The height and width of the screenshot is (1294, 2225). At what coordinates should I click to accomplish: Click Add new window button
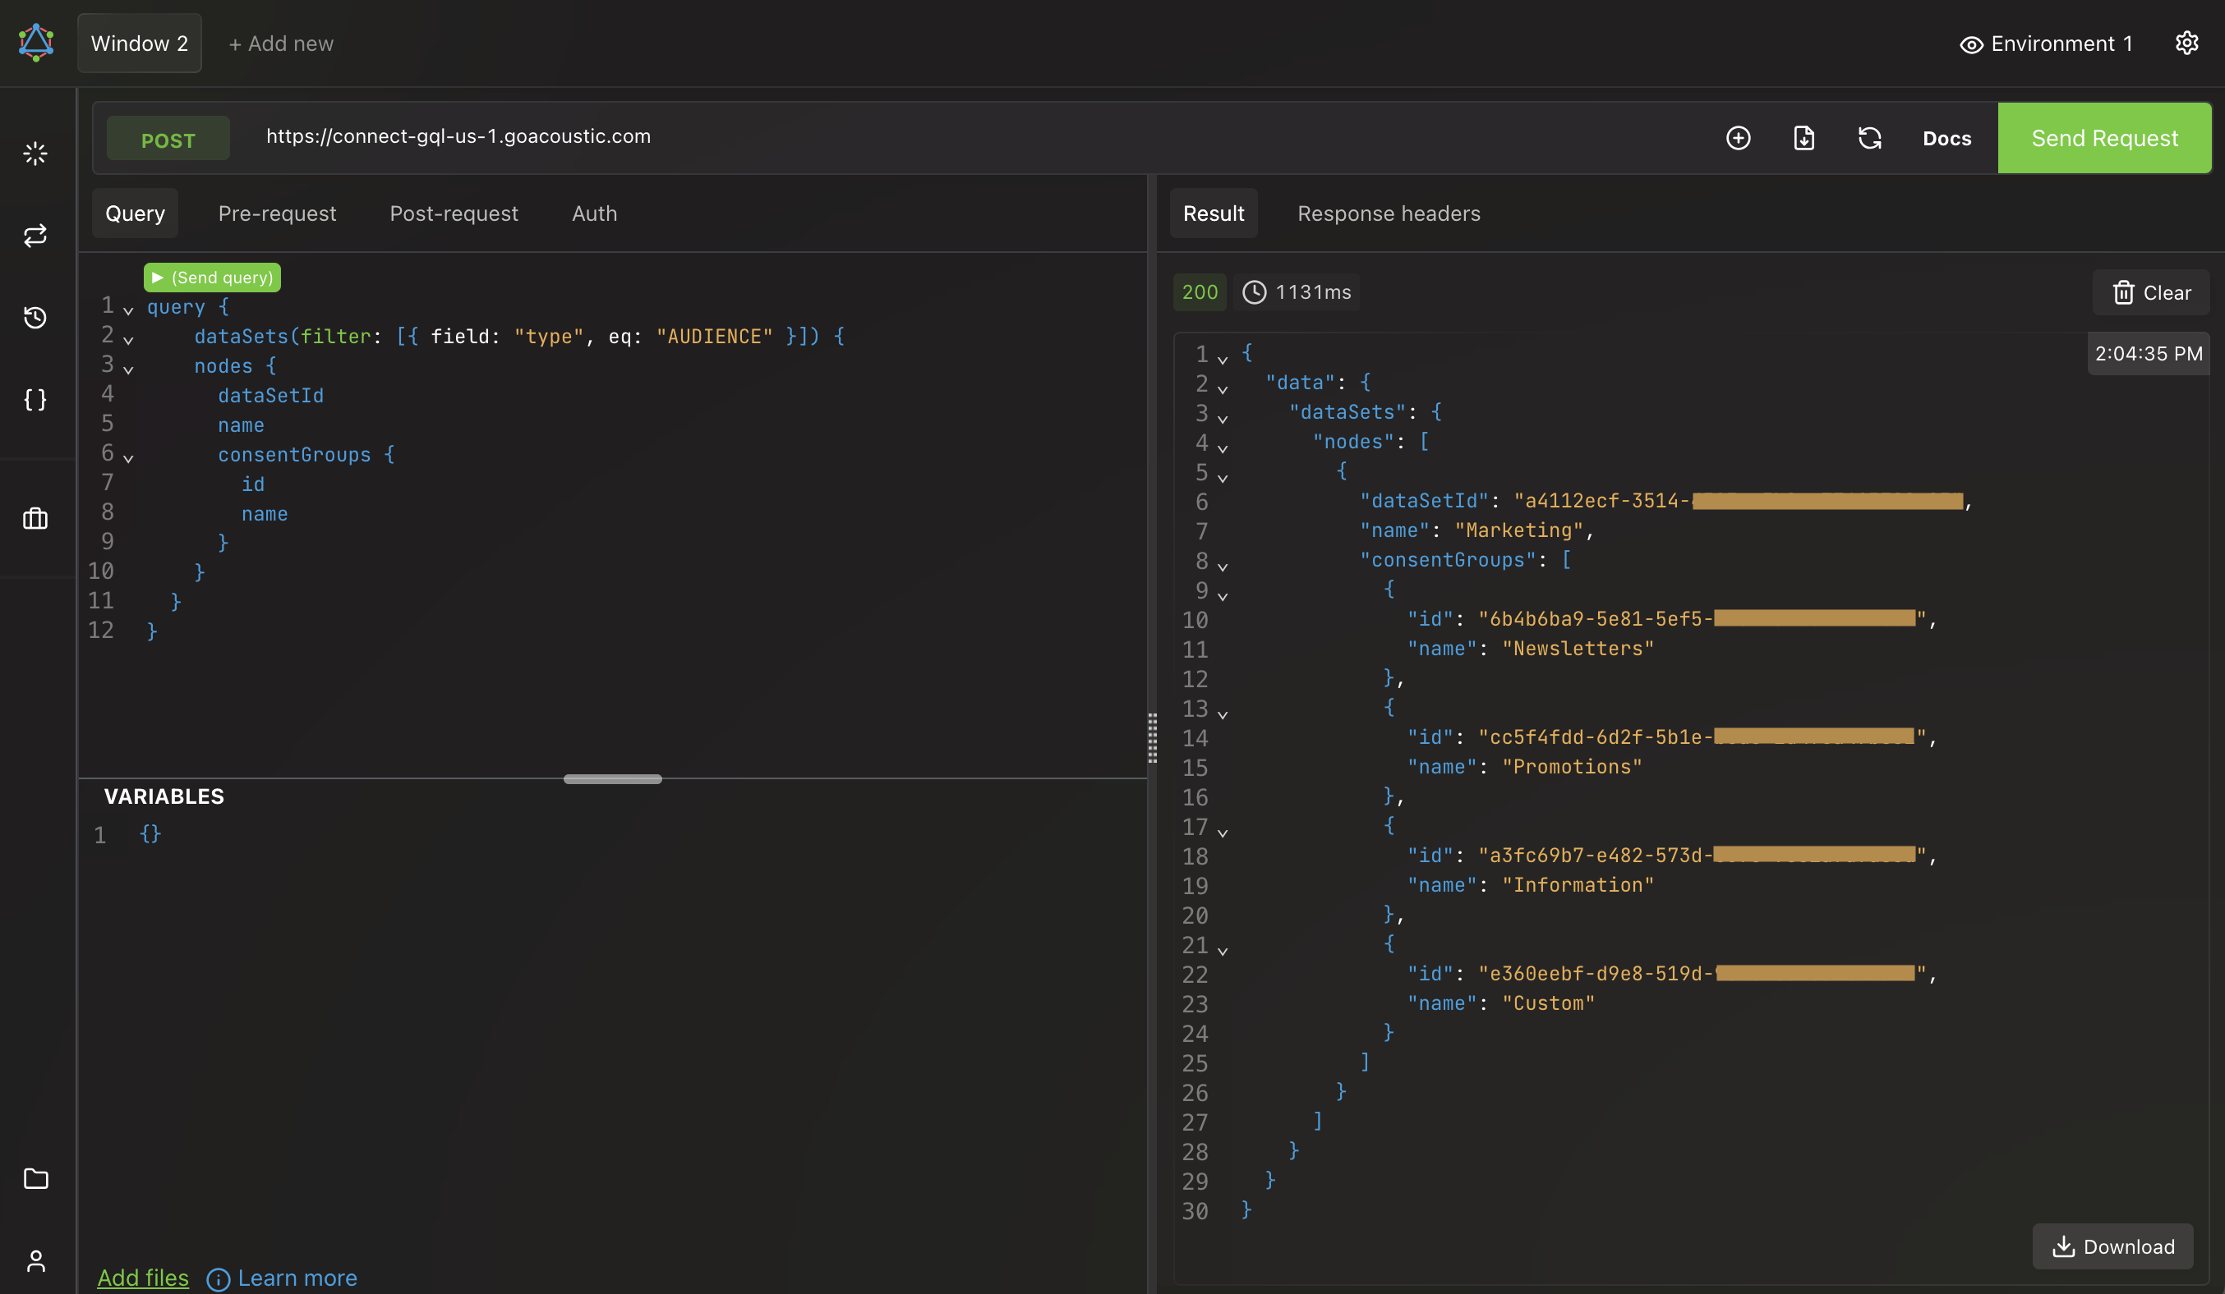click(281, 44)
